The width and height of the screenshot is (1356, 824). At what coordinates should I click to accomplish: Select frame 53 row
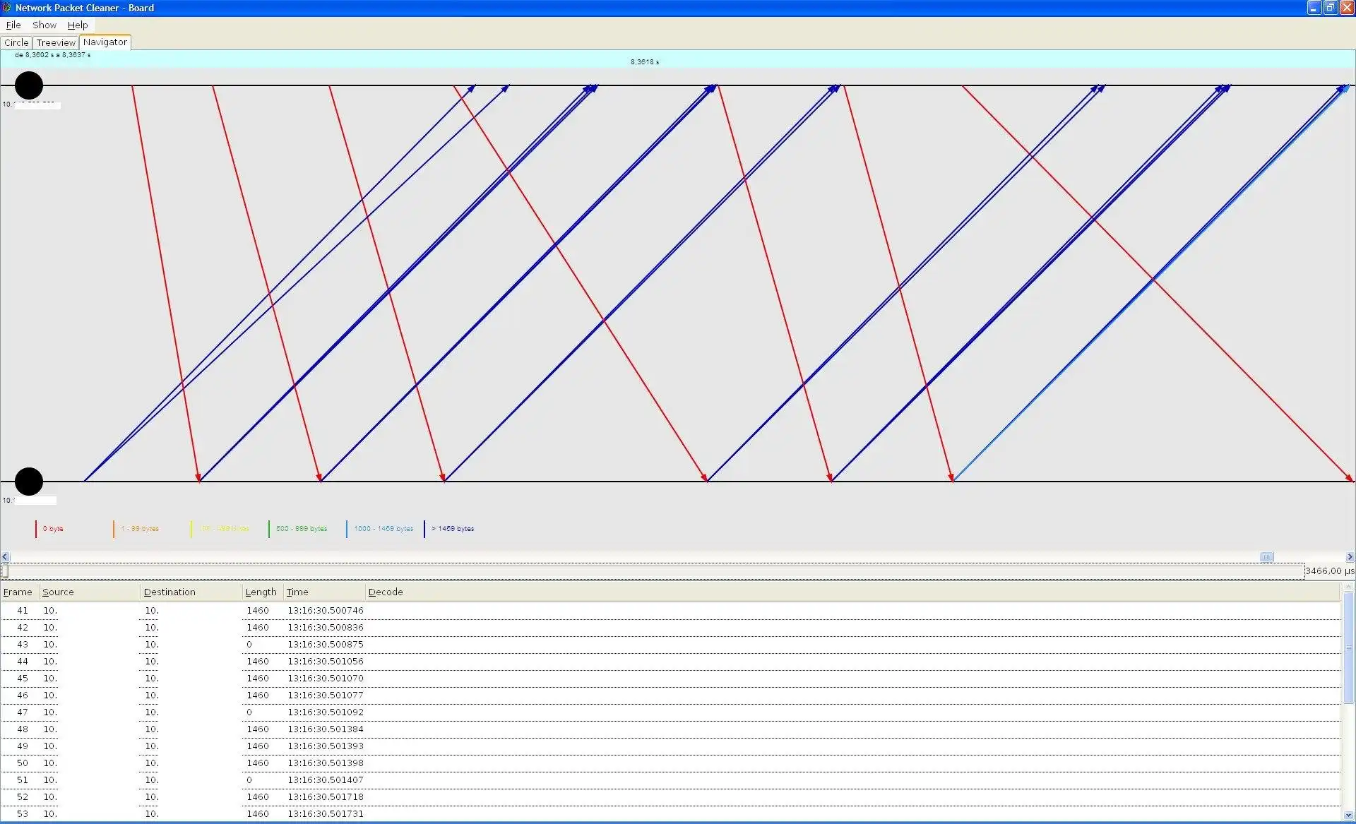click(670, 814)
